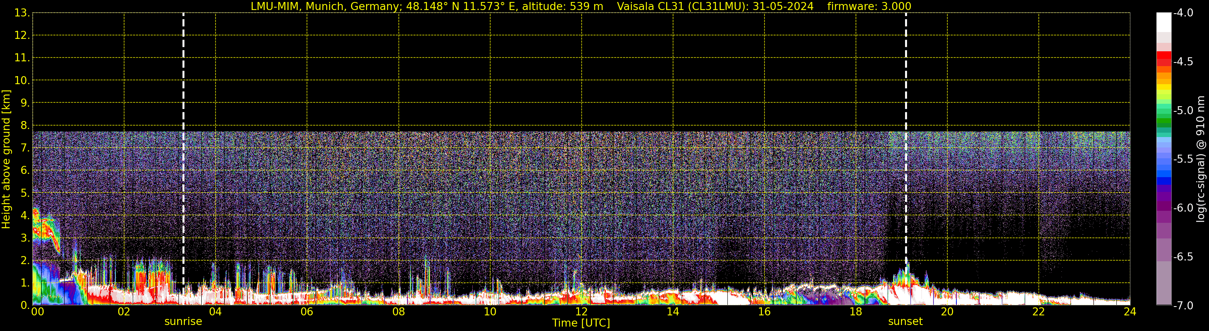Click time axis tick label '20'
The width and height of the screenshot is (1209, 331).
click(x=947, y=312)
